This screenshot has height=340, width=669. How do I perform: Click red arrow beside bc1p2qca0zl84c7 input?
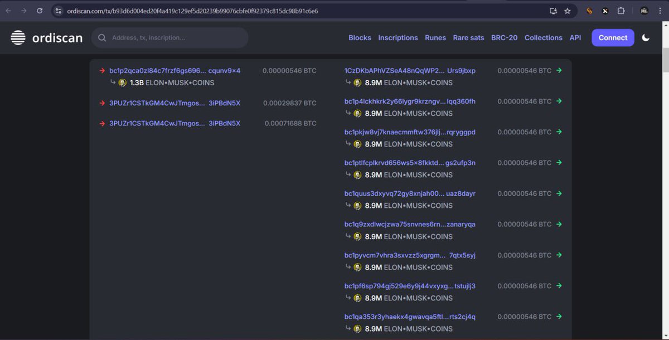pos(102,71)
